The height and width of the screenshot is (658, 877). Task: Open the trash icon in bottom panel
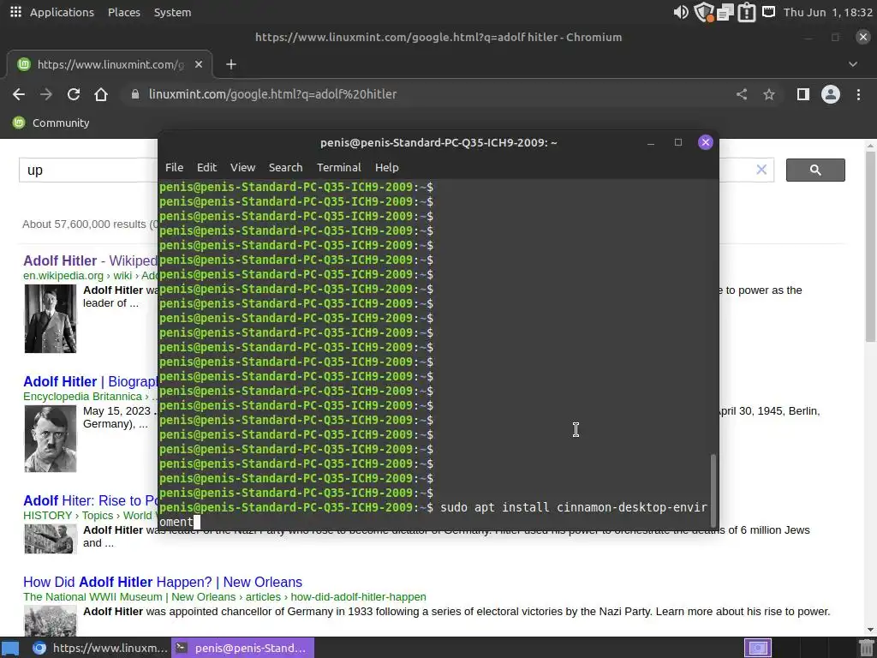866,648
